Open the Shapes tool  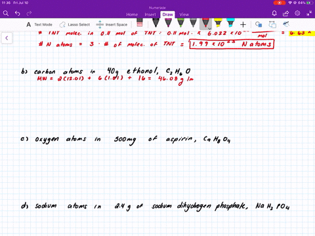(x=259, y=24)
